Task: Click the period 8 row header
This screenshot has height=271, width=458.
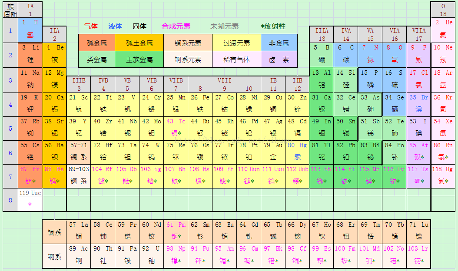Action: point(10,200)
